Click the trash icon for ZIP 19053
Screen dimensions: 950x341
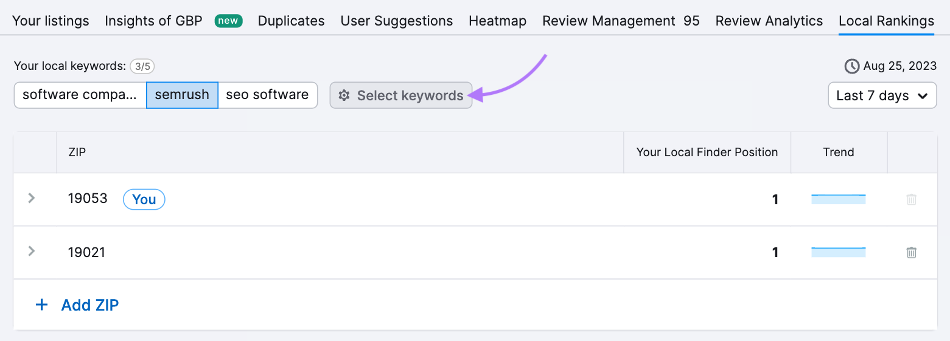pos(911,199)
